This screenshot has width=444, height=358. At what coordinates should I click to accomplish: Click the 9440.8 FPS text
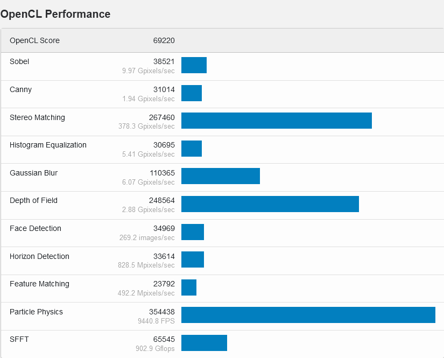pos(157,321)
